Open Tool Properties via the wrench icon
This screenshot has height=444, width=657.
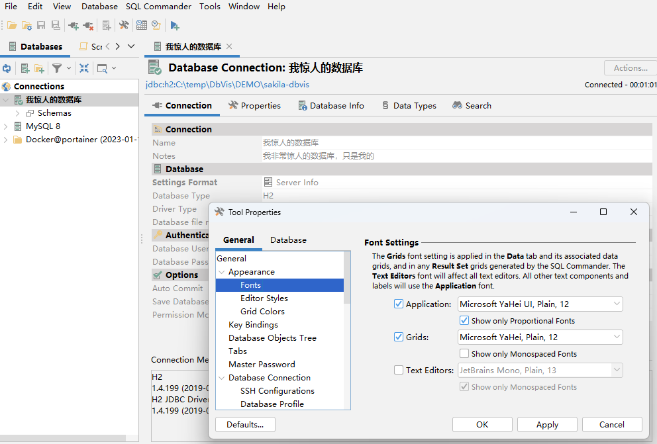[x=124, y=24]
